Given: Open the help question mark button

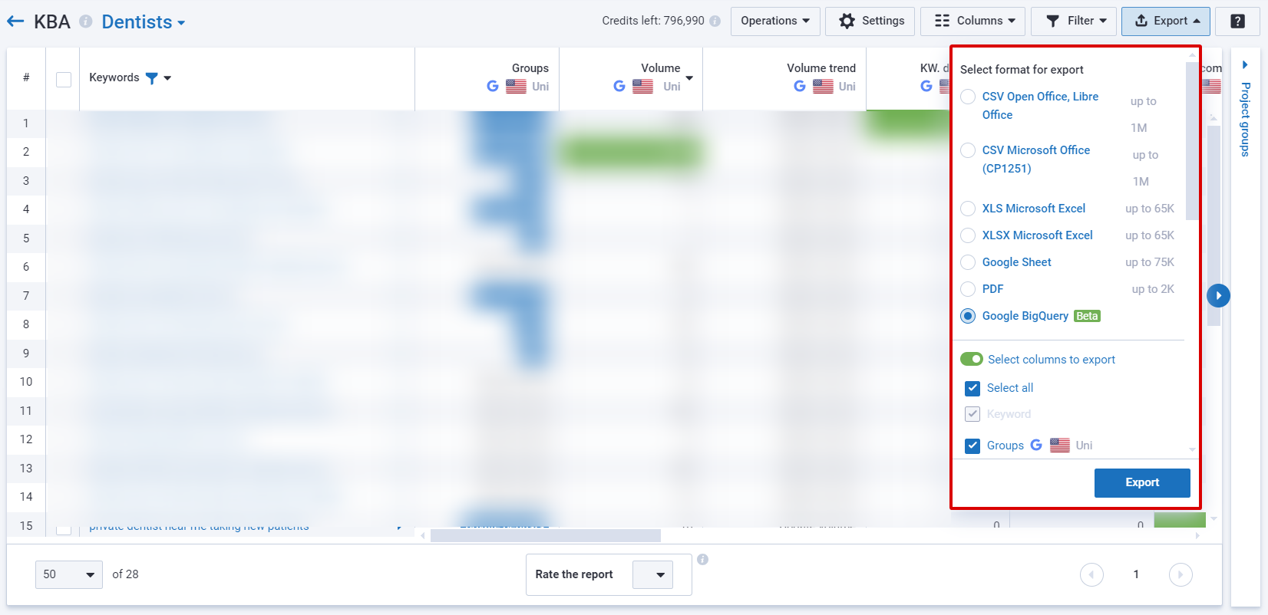Looking at the screenshot, I should tap(1237, 21).
